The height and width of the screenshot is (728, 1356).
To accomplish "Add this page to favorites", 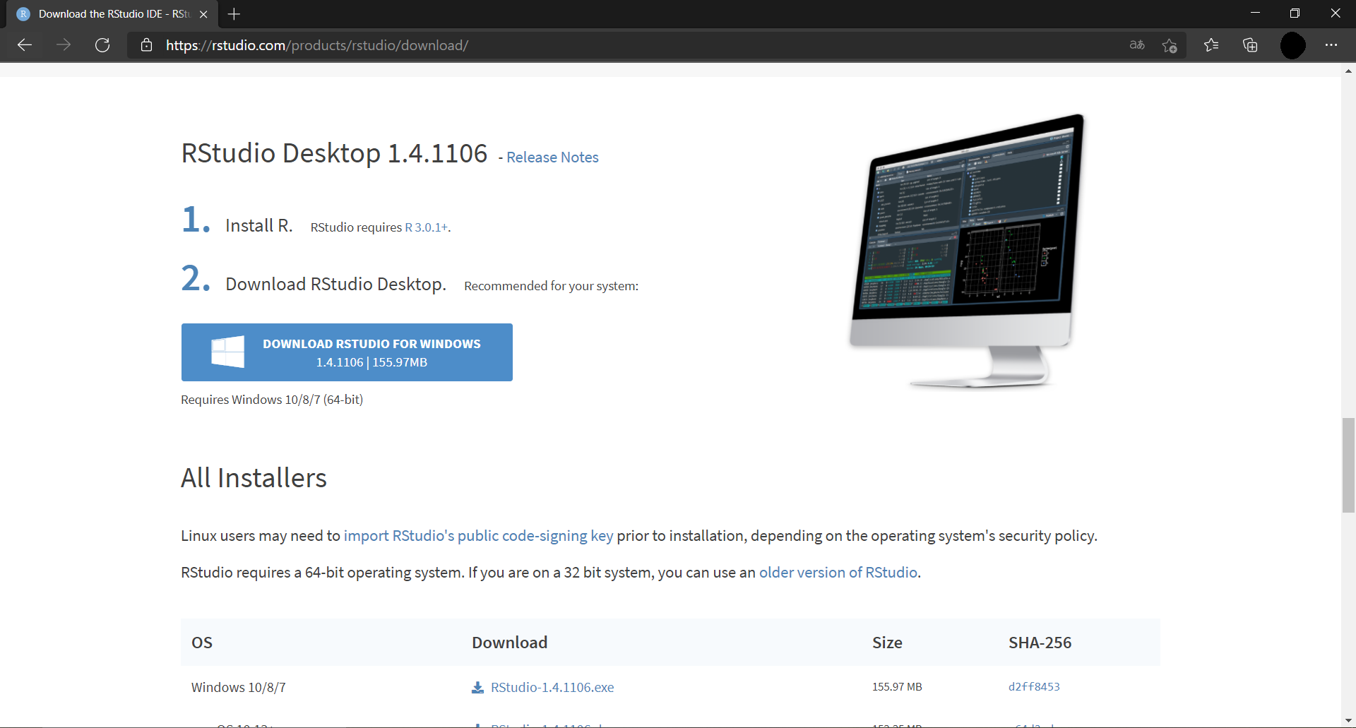I will 1169,44.
